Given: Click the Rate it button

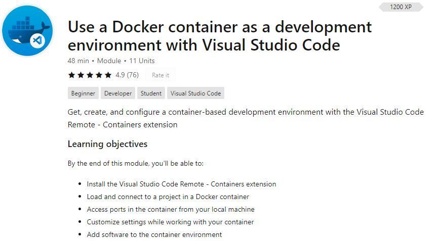Looking at the screenshot, I should tap(160, 75).
